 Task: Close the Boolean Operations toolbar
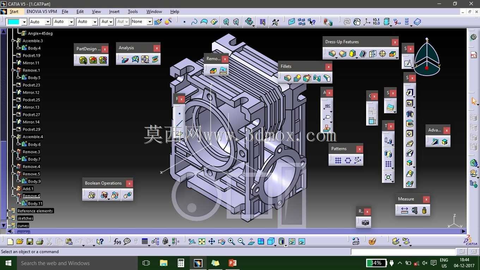tap(129, 184)
